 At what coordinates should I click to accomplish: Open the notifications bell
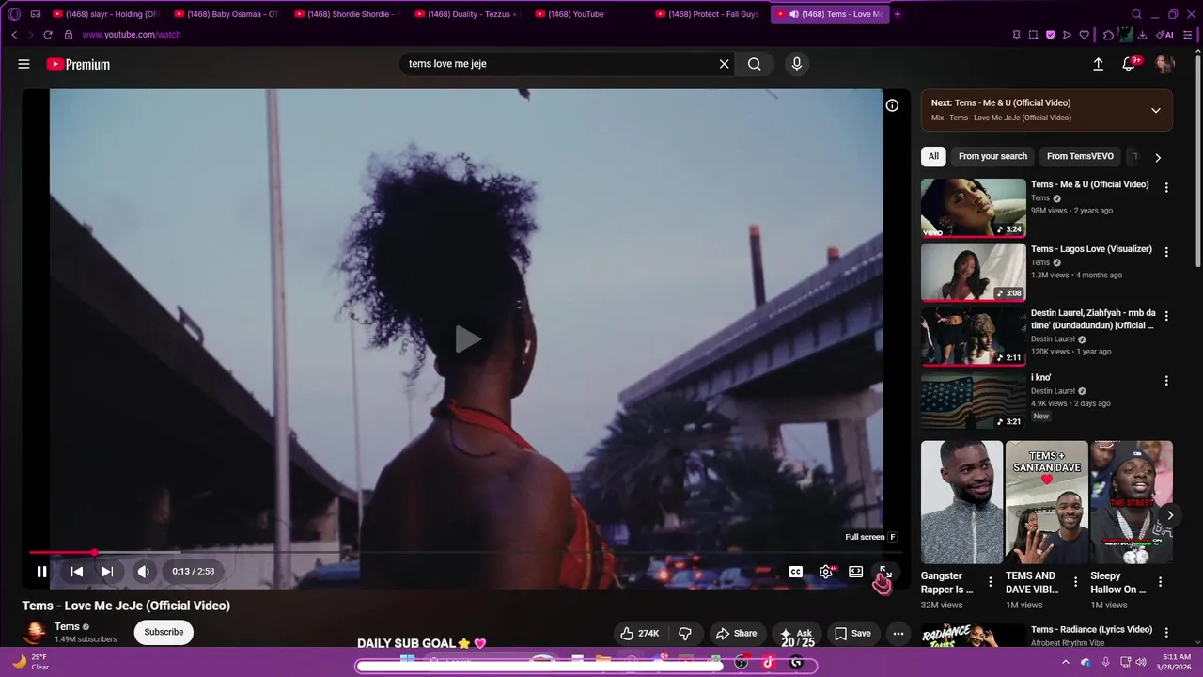coord(1130,64)
